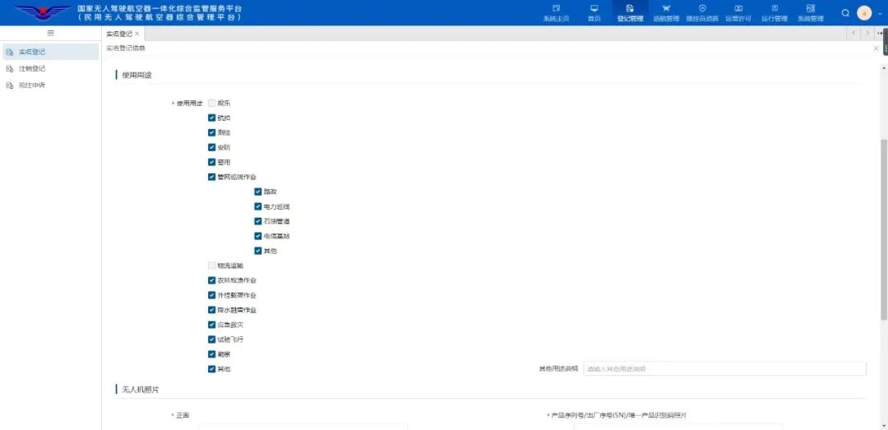Viewport: 888px width, 430px height.
Task: Click the 其他用途说明 input field
Action: pos(724,369)
